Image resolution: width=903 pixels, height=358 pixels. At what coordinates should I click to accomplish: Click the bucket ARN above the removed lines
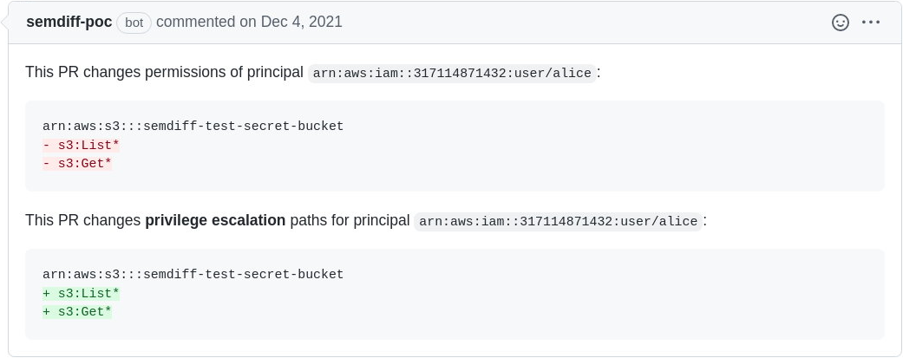point(193,127)
